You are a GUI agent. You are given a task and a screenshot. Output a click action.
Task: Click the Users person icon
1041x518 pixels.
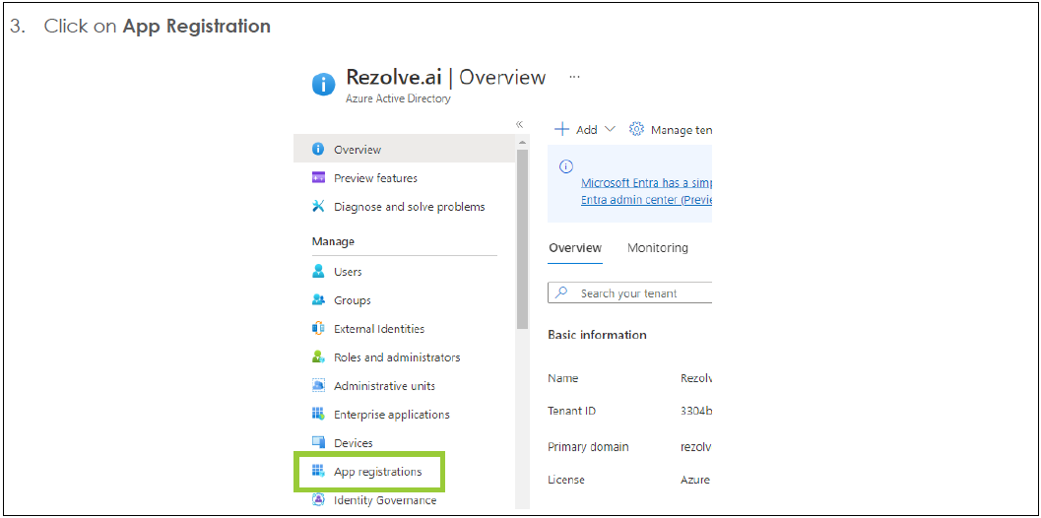318,272
